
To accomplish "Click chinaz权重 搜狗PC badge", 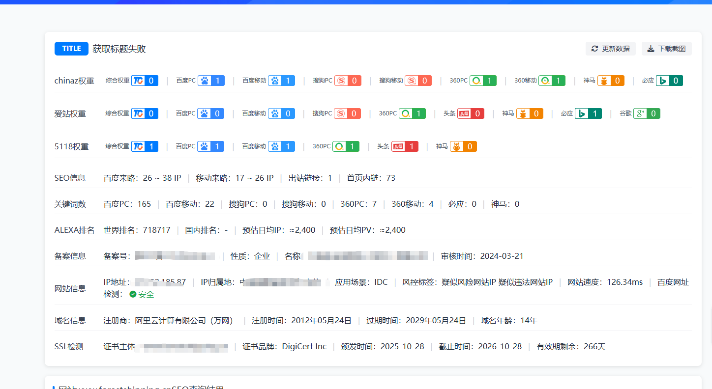I will click(348, 81).
